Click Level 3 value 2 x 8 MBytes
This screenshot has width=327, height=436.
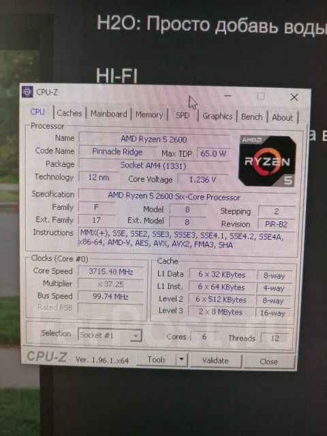click(x=221, y=312)
